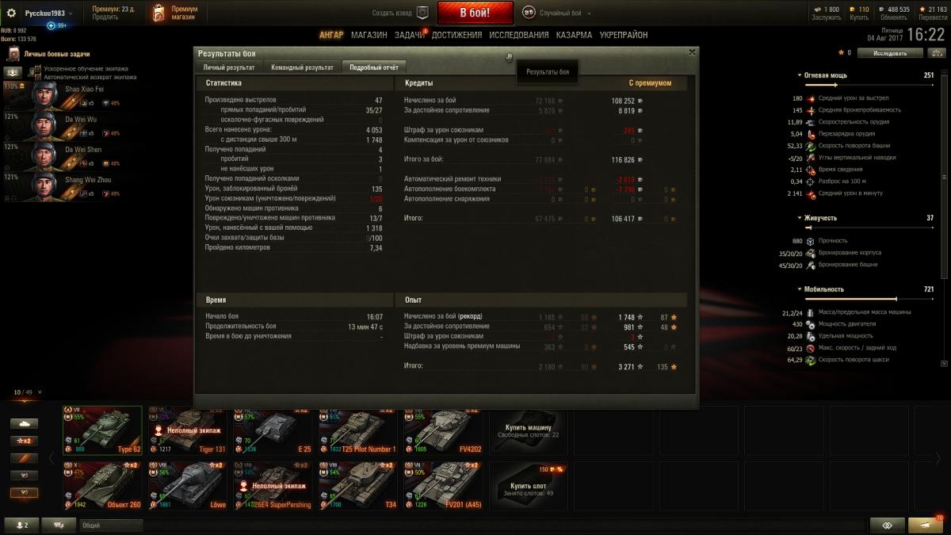Open the ДОСТИЖЕНИЯ menu
Screen dimensions: 951x535
[456, 35]
